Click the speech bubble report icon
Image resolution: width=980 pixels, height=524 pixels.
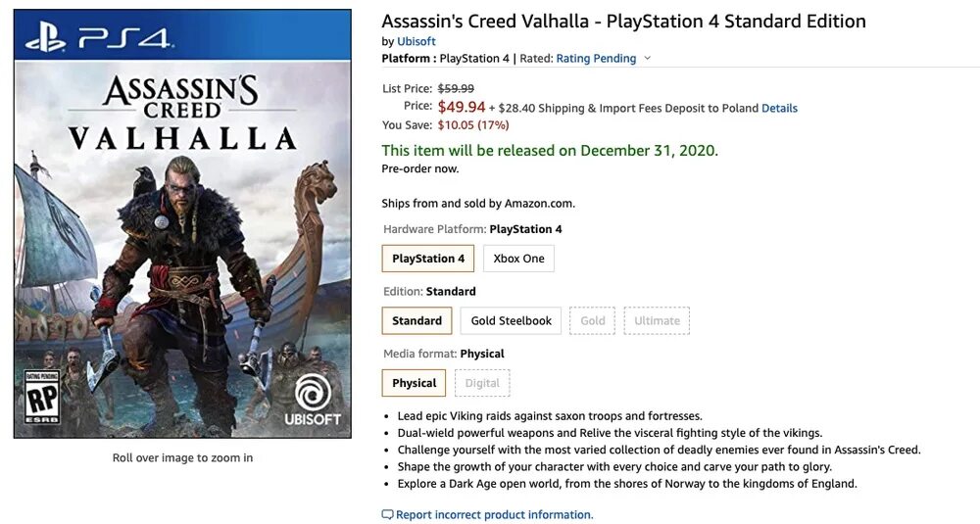[x=387, y=514]
